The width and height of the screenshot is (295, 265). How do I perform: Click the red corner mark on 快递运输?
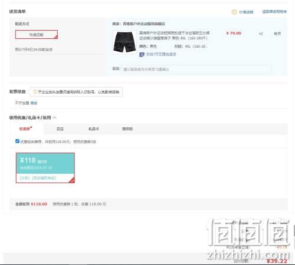click(x=55, y=37)
